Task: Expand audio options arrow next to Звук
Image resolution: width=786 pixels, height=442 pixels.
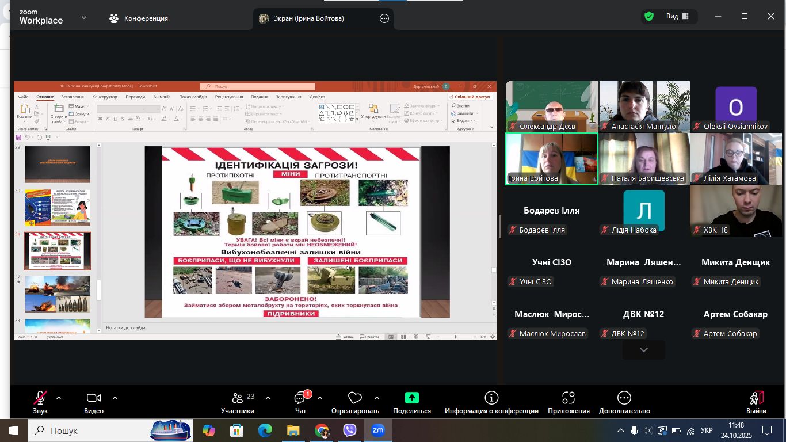Action: [x=59, y=398]
